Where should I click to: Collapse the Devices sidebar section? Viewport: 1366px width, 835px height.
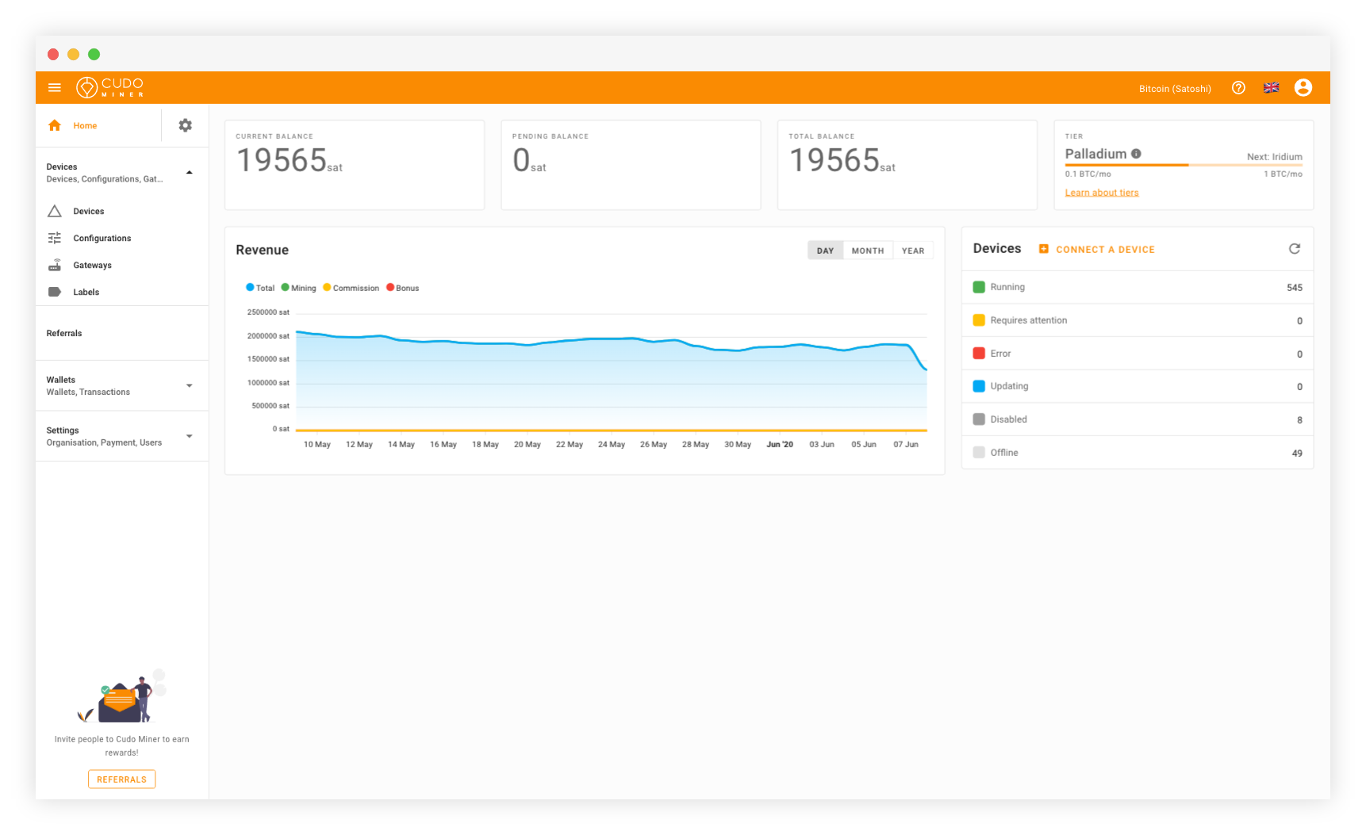189,171
